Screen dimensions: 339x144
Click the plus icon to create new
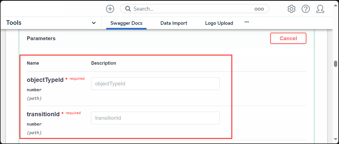point(110,9)
